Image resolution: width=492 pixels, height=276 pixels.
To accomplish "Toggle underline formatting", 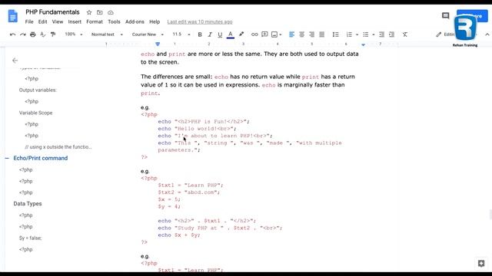I will click(220, 34).
